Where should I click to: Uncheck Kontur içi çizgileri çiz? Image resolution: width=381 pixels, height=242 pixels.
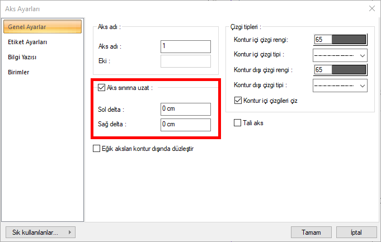coord(238,101)
